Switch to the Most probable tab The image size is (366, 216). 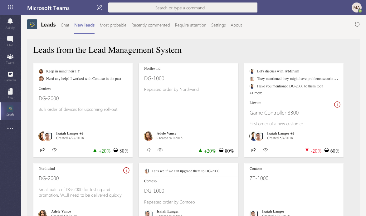coord(113,25)
